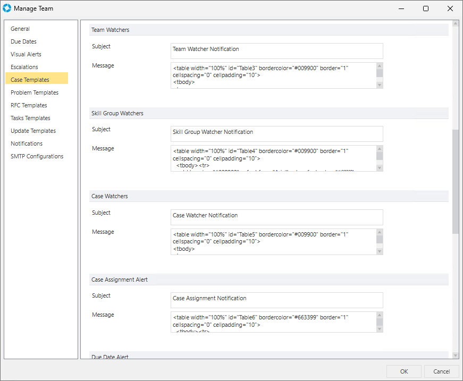This screenshot has height=381, width=463.
Task: Select Visual Alerts in sidebar
Action: pos(26,54)
